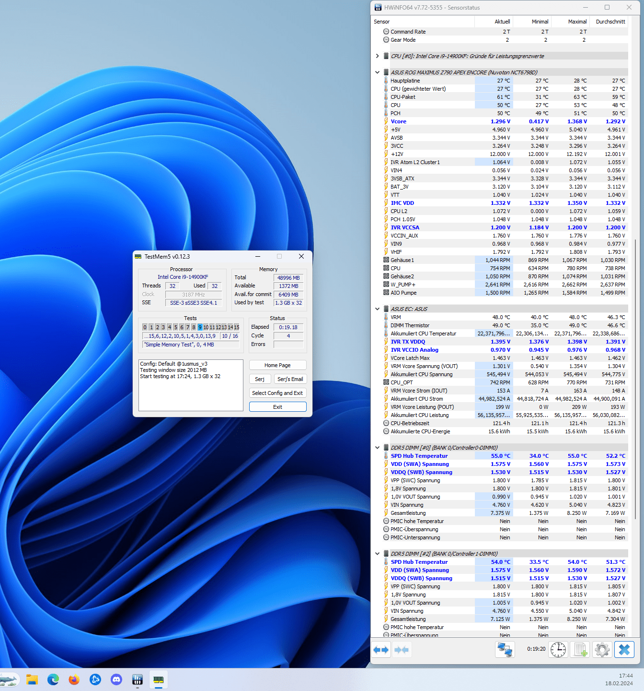The width and height of the screenshot is (644, 691).
Task: Open HWiNFO sensor settings gear icon
Action: coord(602,650)
